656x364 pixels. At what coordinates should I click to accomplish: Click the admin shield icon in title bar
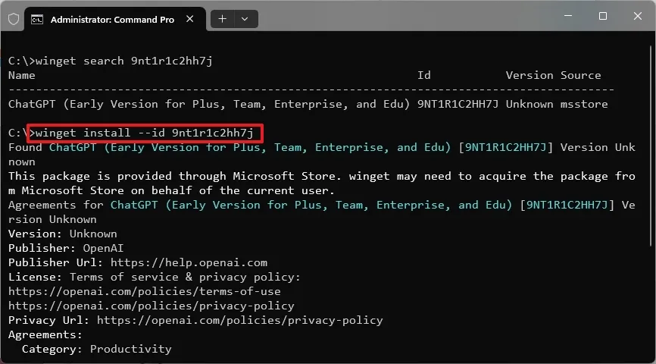click(x=14, y=19)
